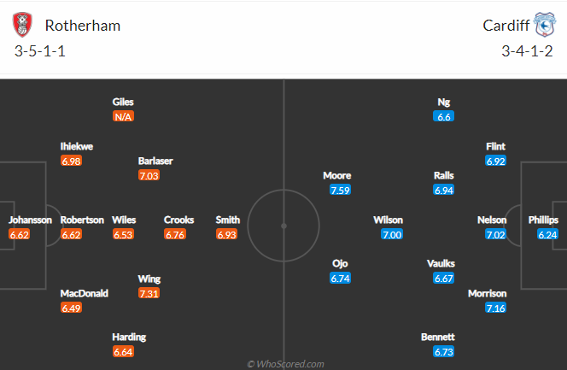Click Nelson's 7.02 rating badge
This screenshot has height=370, width=567.
point(495,235)
